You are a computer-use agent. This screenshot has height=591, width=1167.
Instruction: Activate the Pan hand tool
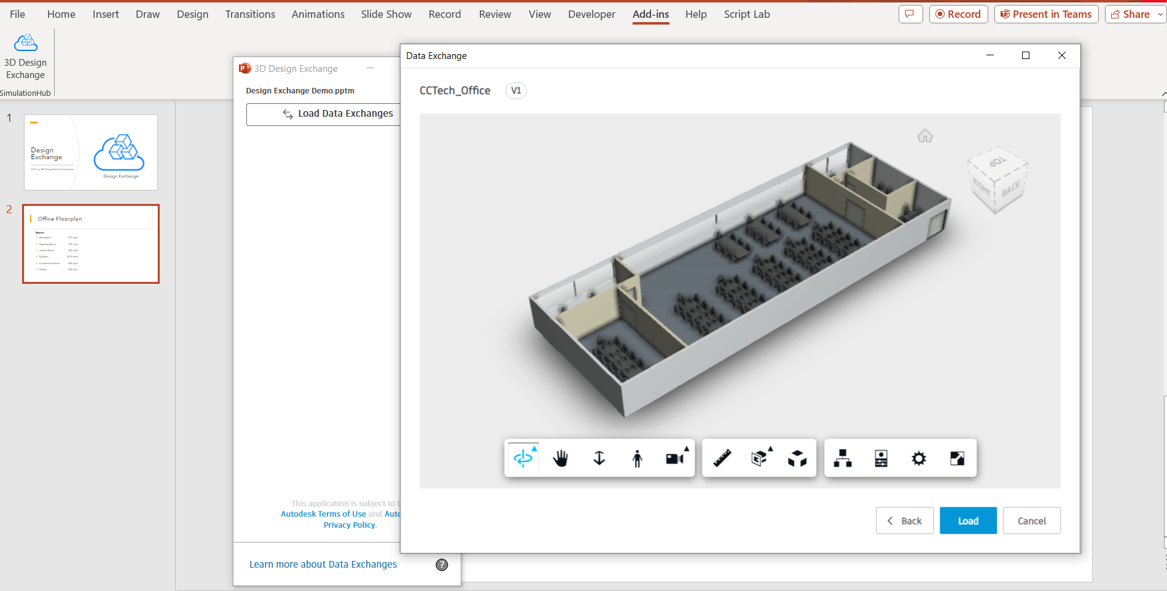click(x=561, y=458)
